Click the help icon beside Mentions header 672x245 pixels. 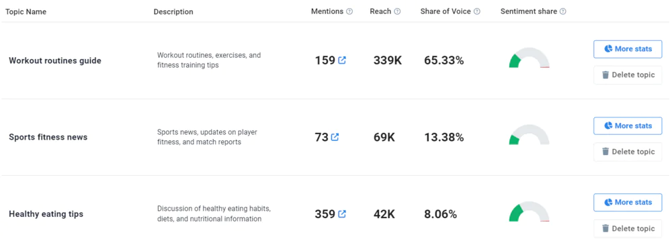click(349, 11)
